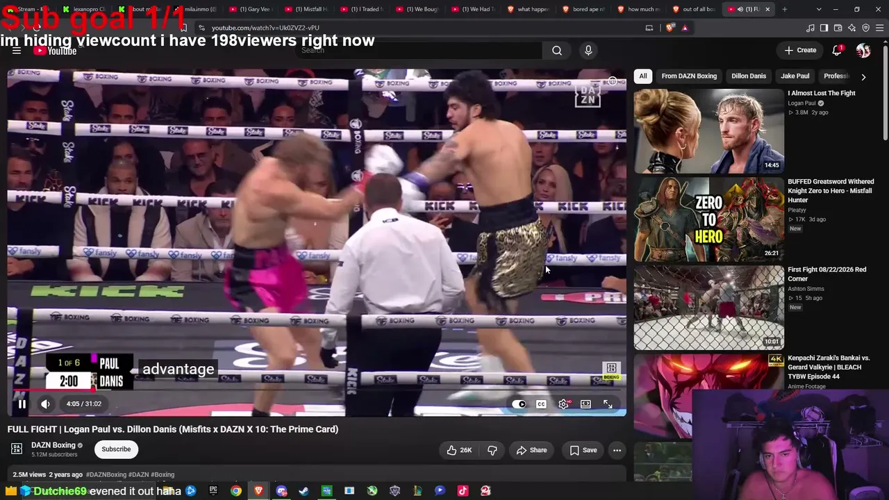Open the First Fight Red Corner thumbnail

tap(708, 307)
